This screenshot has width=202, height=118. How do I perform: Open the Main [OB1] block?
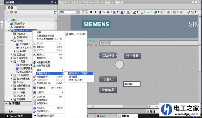tap(25, 48)
